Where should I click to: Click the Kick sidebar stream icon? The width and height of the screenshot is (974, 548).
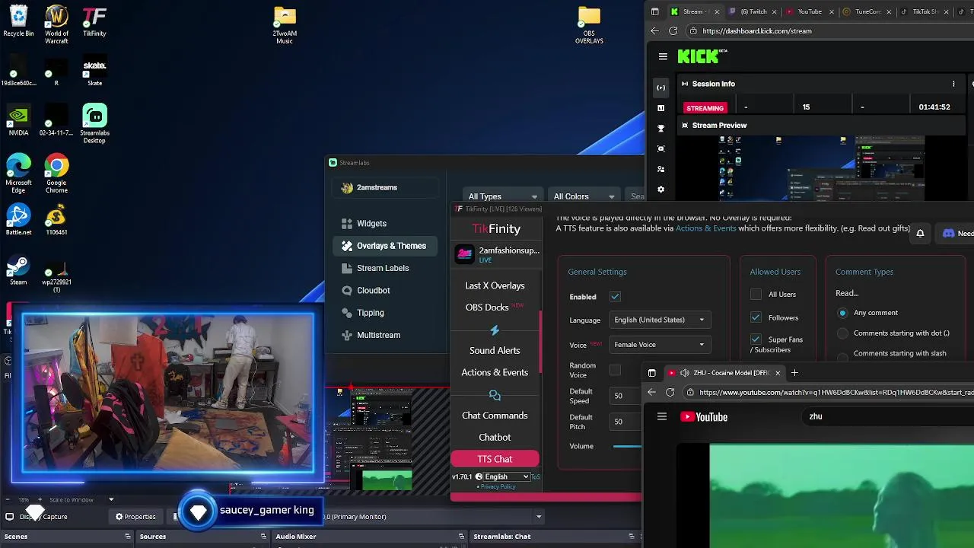(660, 88)
